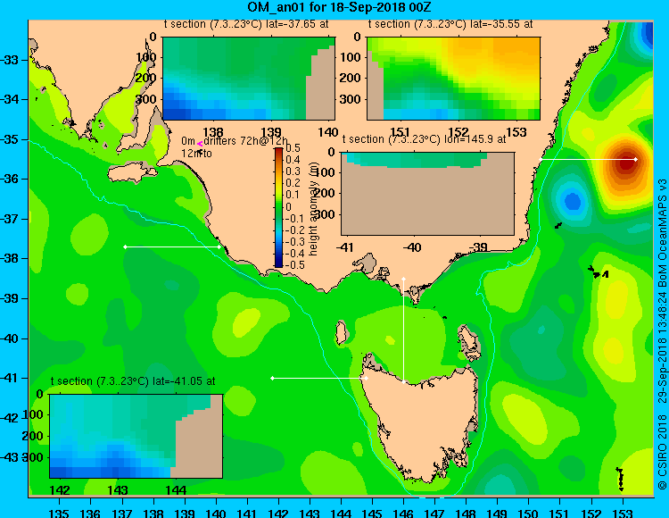Image resolution: width=669 pixels, height=518 pixels.
Task: Open the lat=-35.55 temperature section inset
Action: click(453, 79)
